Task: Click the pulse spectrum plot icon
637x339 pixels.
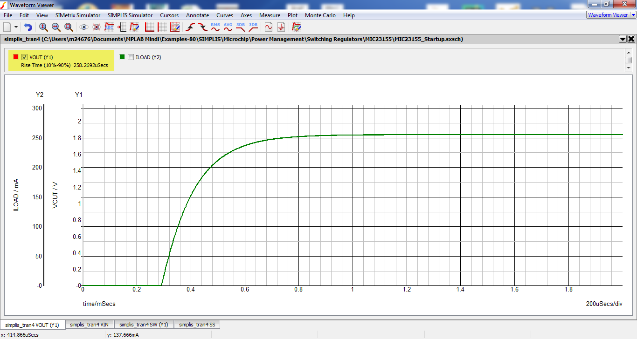Action: coord(281,27)
